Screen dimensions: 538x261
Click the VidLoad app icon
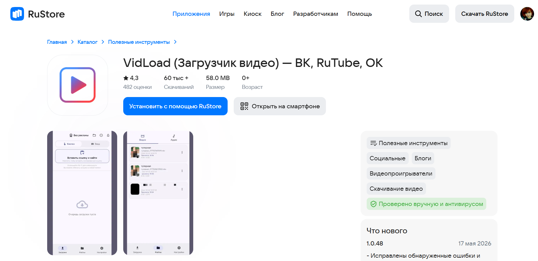tap(78, 85)
